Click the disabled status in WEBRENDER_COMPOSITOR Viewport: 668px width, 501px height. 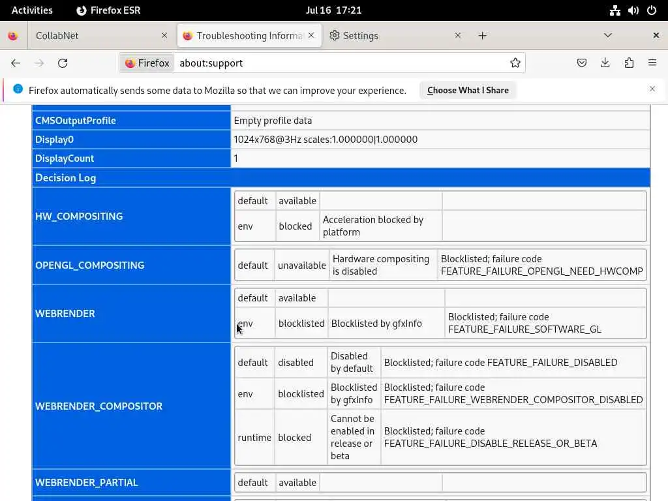coord(296,363)
